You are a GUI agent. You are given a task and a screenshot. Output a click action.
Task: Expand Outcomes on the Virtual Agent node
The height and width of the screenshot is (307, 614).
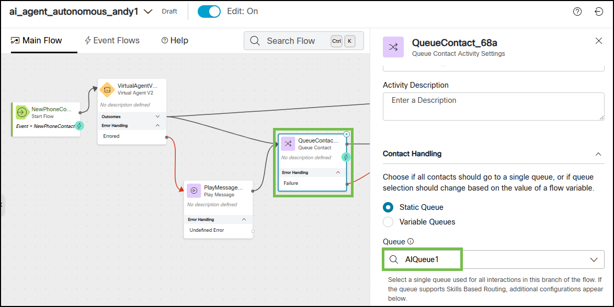(157, 116)
